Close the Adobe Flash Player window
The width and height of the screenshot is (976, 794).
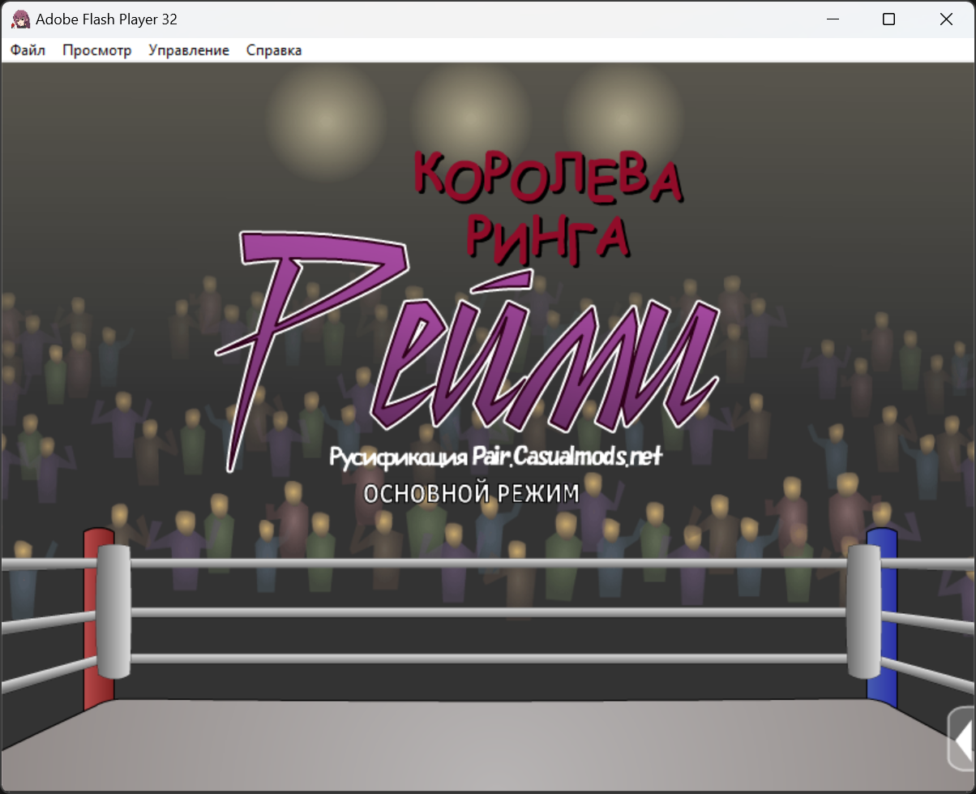point(946,19)
